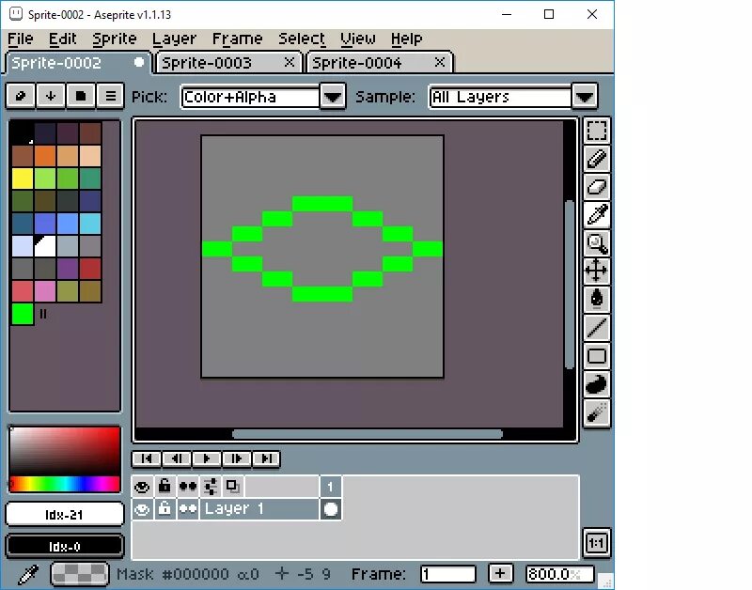This screenshot has width=752, height=590.
Task: Go to previous frame
Action: click(177, 458)
